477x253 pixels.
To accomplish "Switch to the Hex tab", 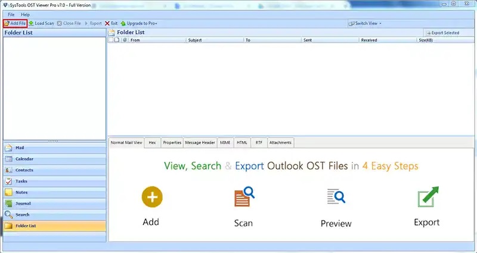I will click(153, 142).
